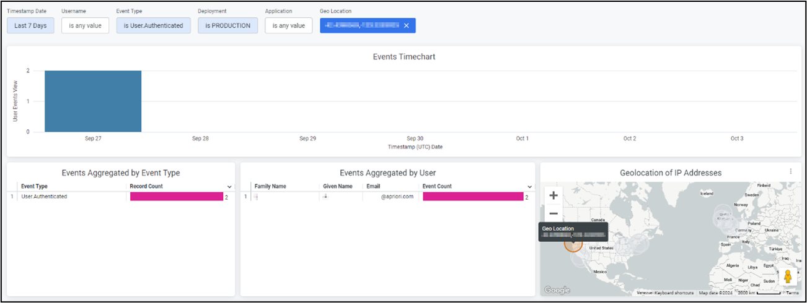Viewport: 807px width, 303px height.
Task: Sort by the Family Name column header
Action: [270, 186]
